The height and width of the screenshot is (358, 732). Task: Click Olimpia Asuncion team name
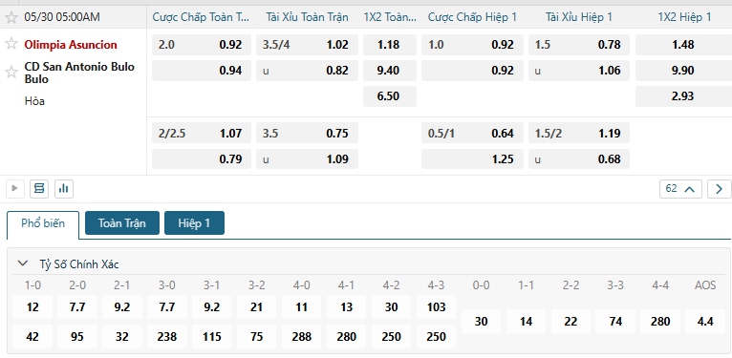click(x=71, y=45)
